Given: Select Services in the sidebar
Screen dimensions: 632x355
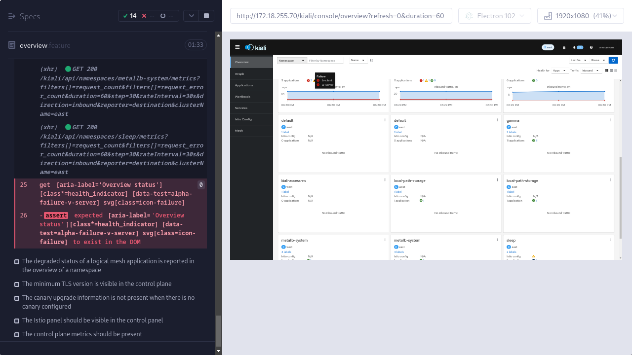Looking at the screenshot, I should click(x=252, y=108).
